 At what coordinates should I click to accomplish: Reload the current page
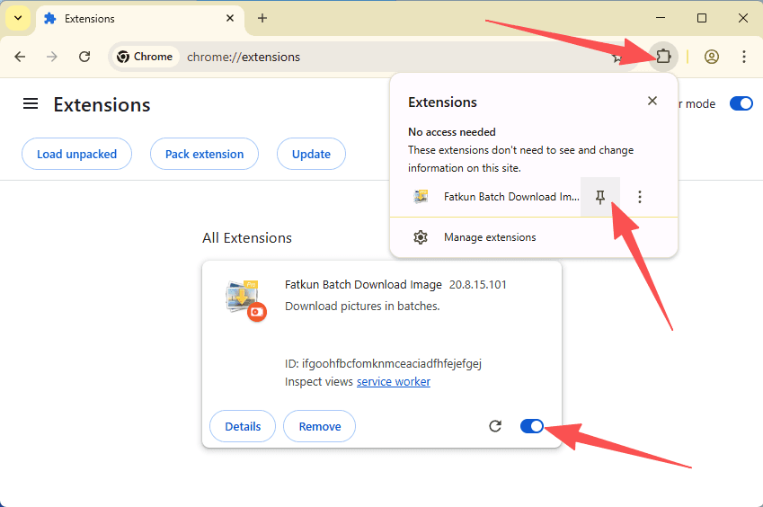pos(84,57)
